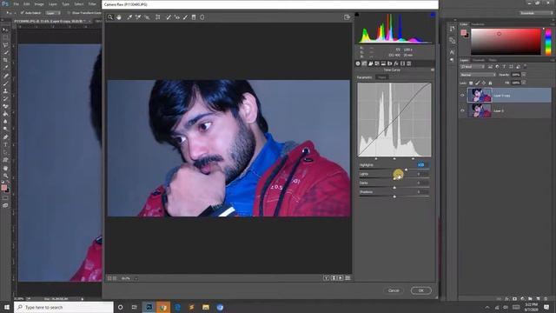
Task: Hide the Layer 0 copy layer
Action: coord(462,96)
